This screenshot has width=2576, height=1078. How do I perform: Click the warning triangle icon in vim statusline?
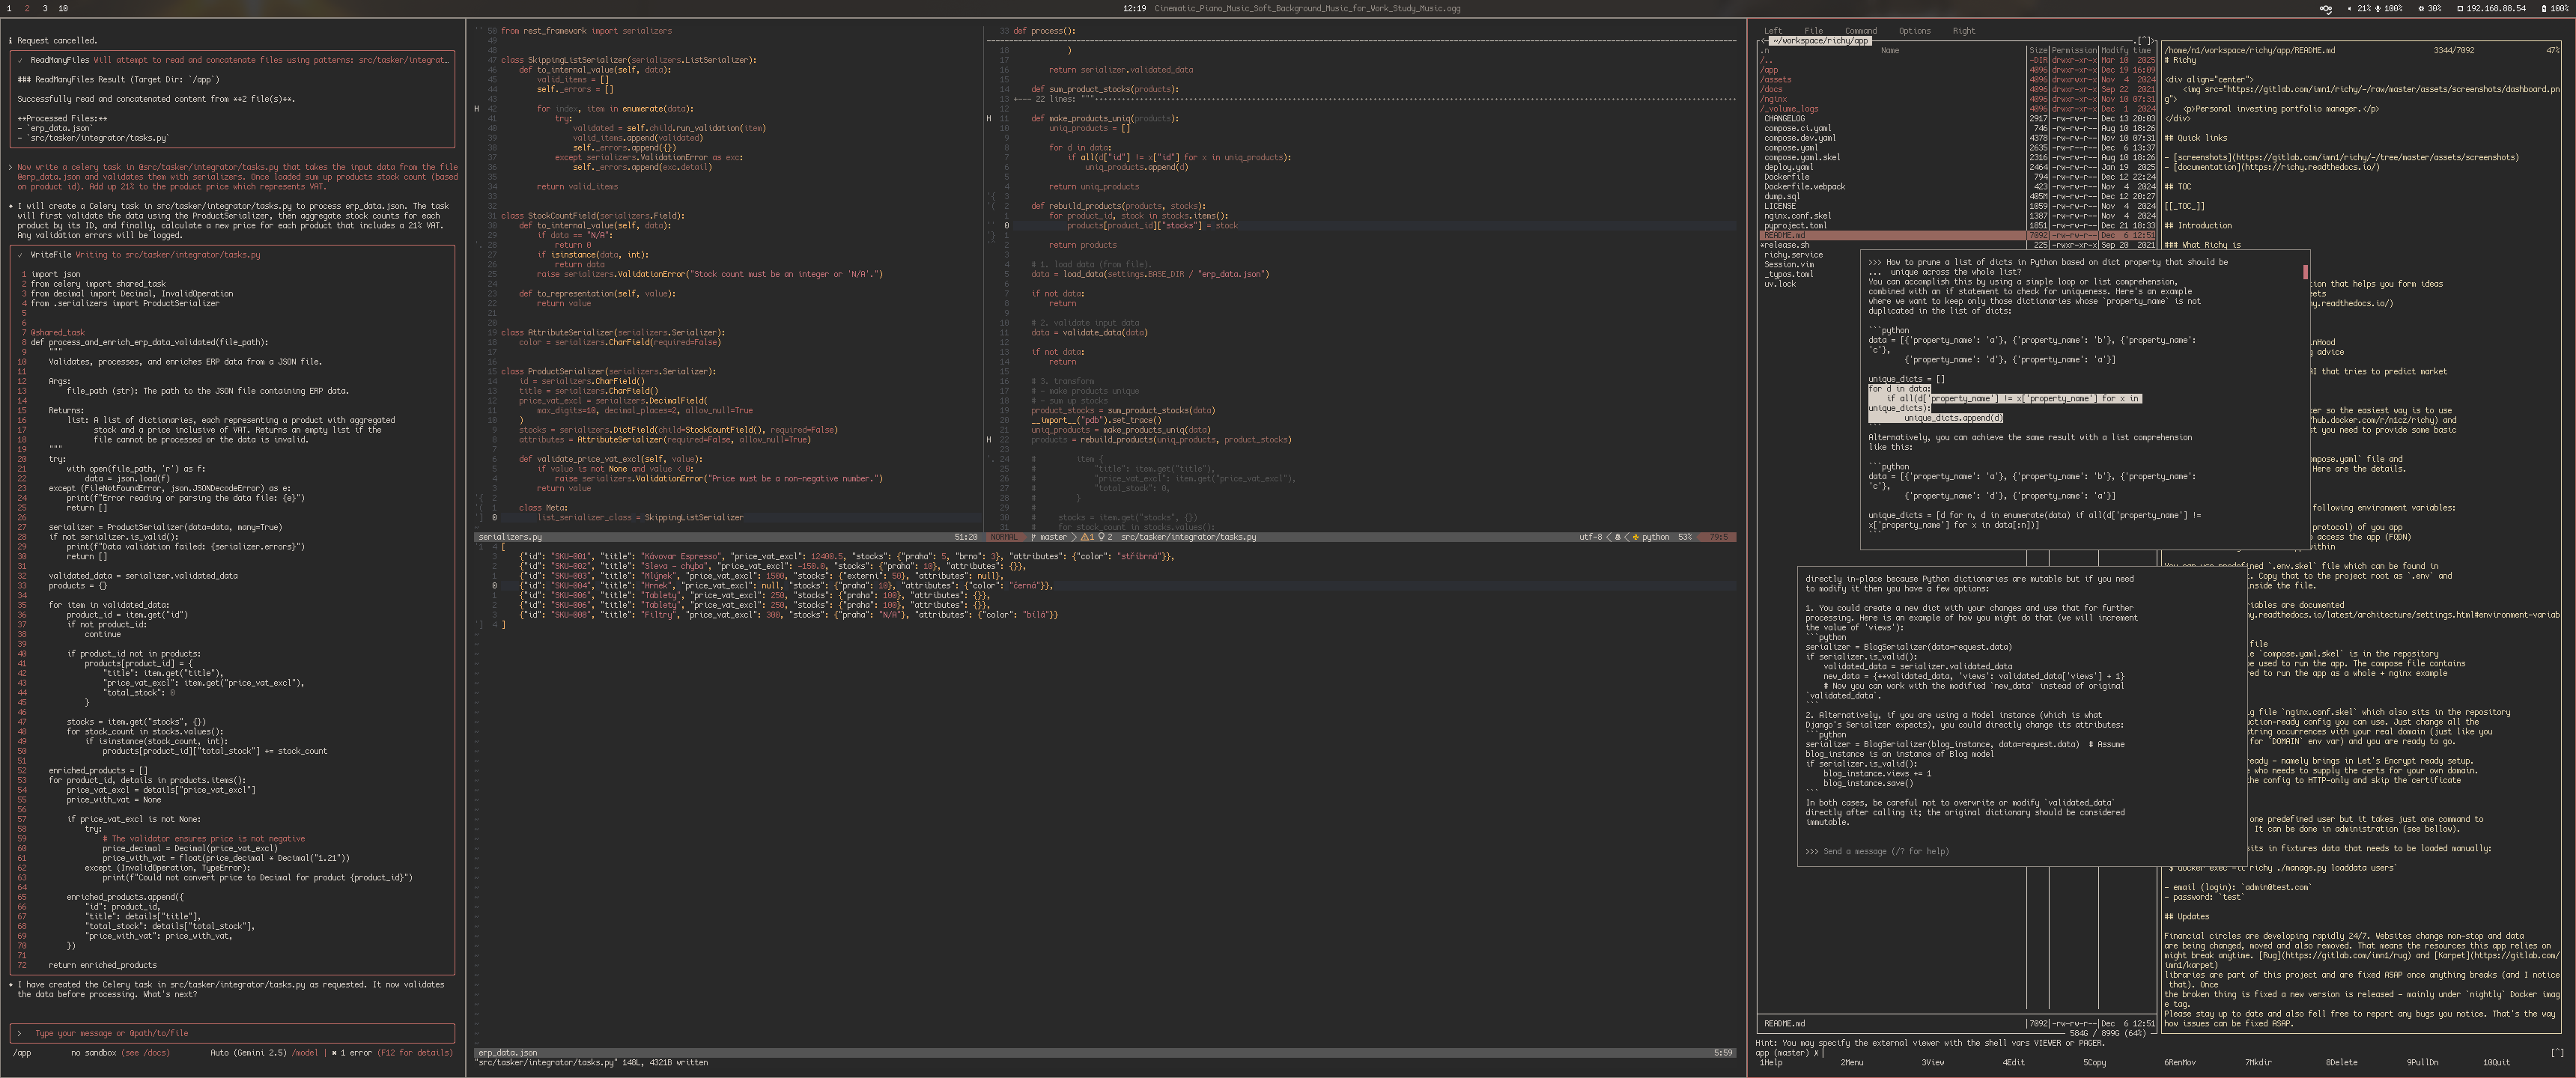(1085, 537)
